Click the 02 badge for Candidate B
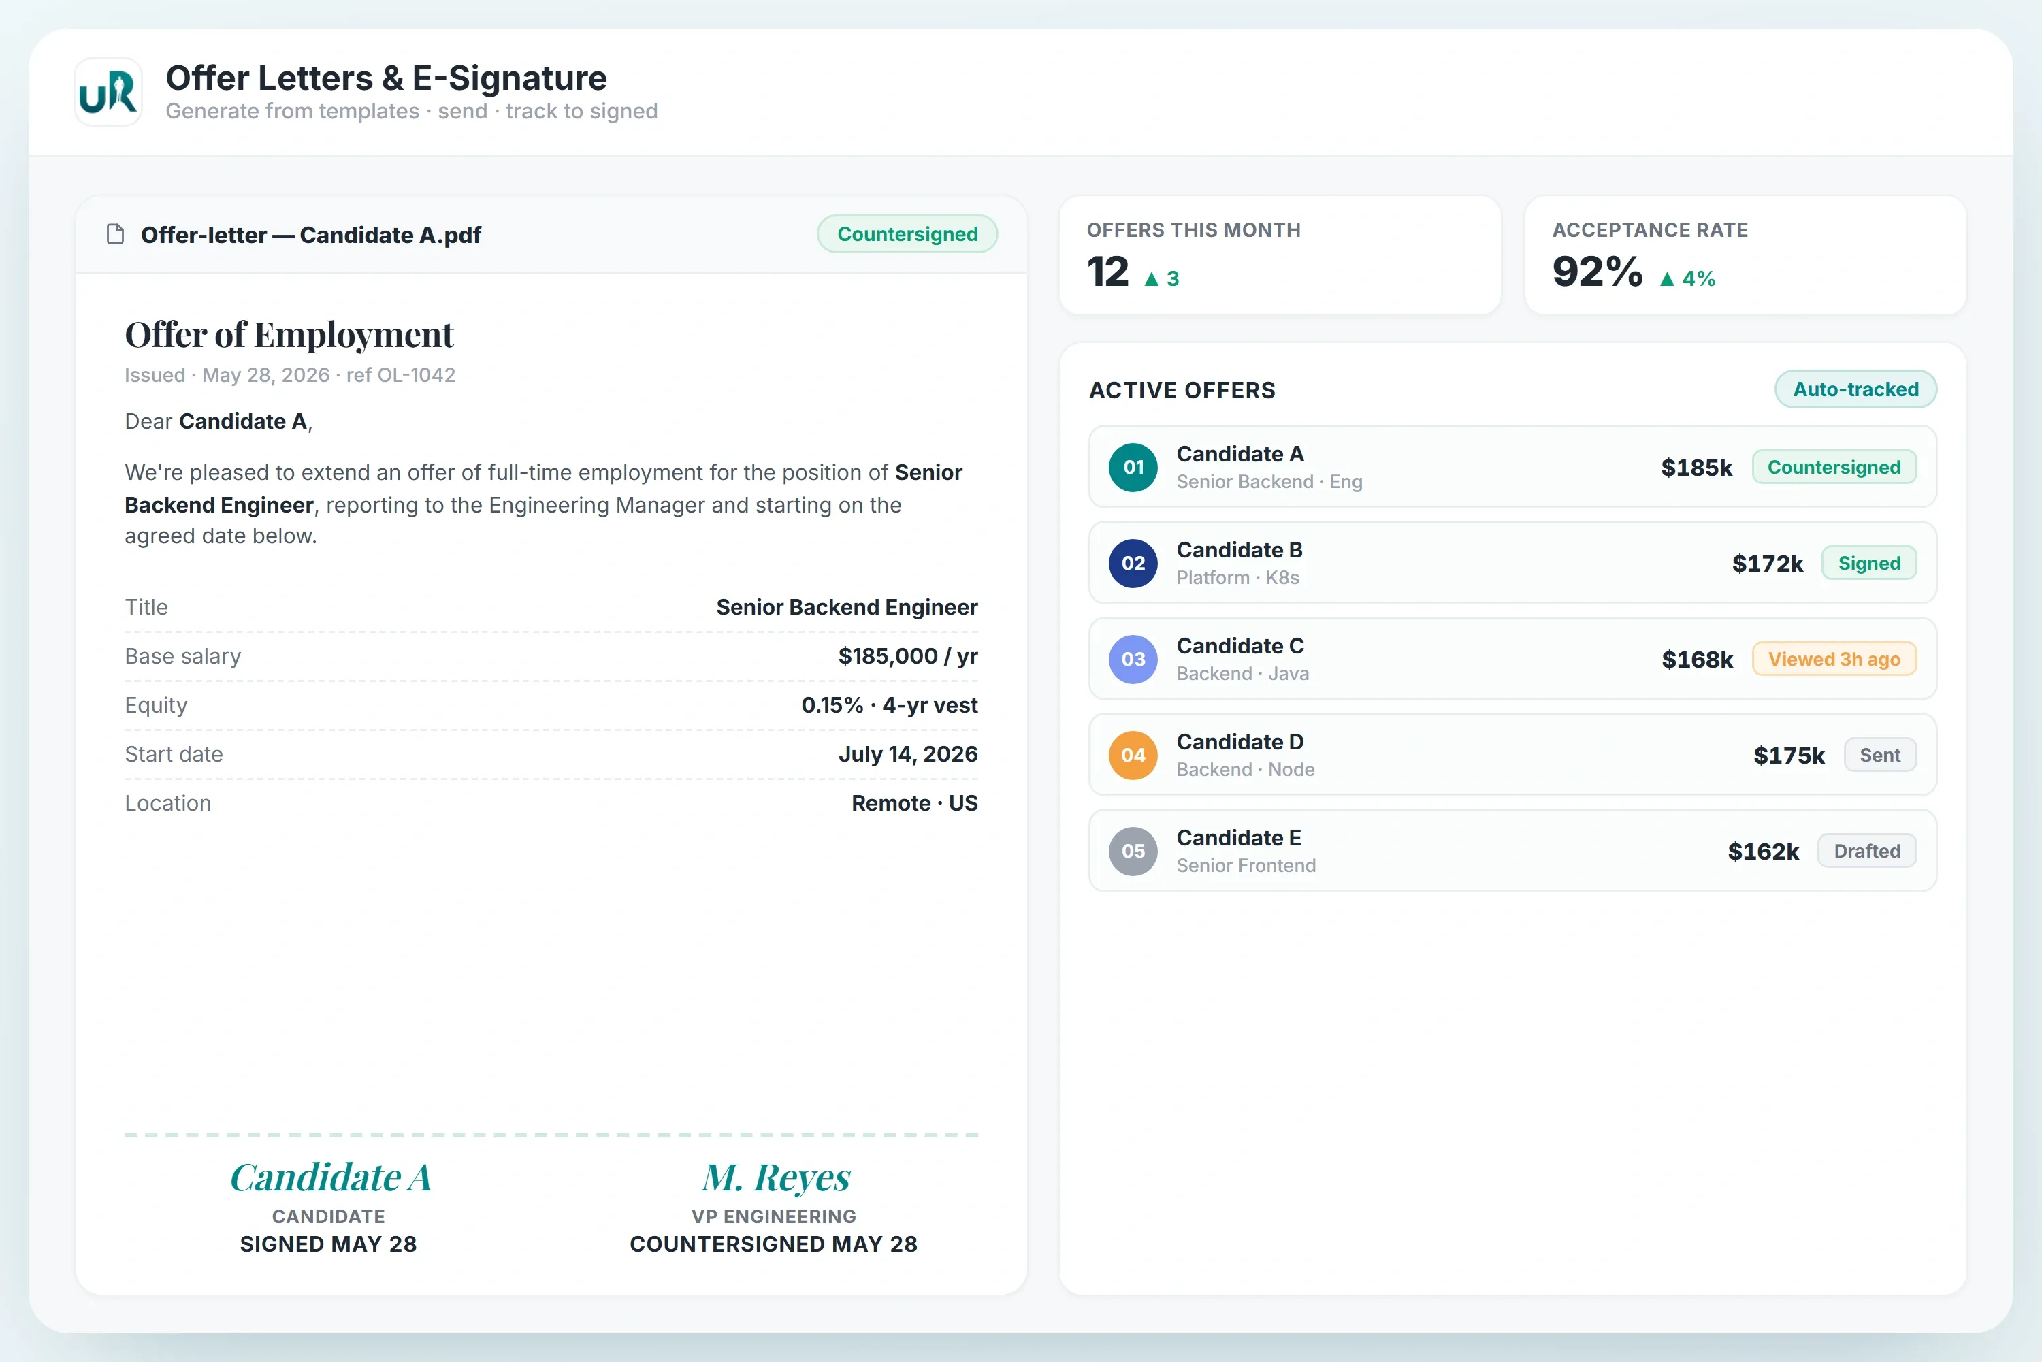Screen dimensions: 2042x1362 coord(1133,563)
